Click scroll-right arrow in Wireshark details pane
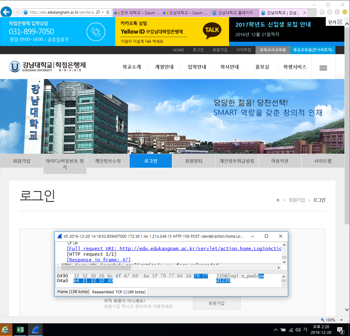350x336 pixels. tap(279, 268)
